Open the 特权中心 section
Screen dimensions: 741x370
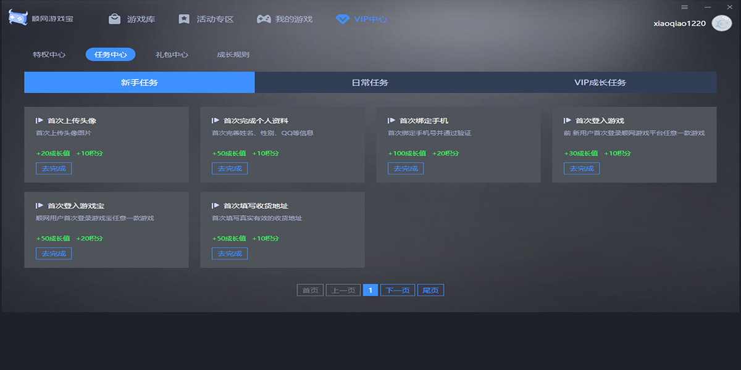tap(49, 54)
